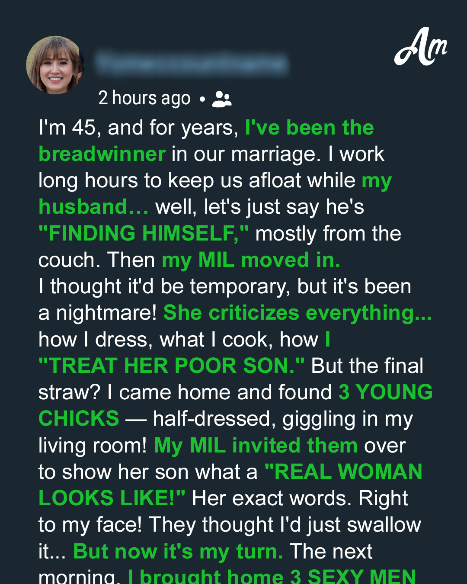Click the green '"FINDING HIMSELF,"' text

pos(144,234)
